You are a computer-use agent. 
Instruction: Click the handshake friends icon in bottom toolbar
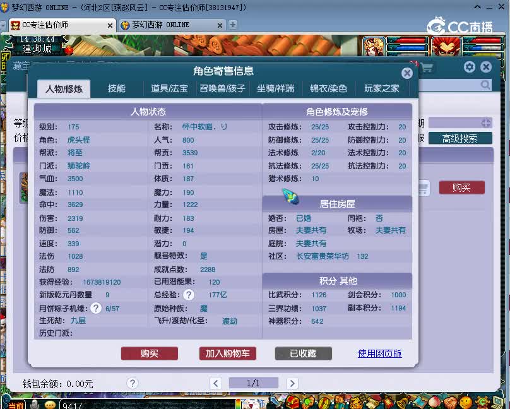pyautogui.click(x=450, y=403)
